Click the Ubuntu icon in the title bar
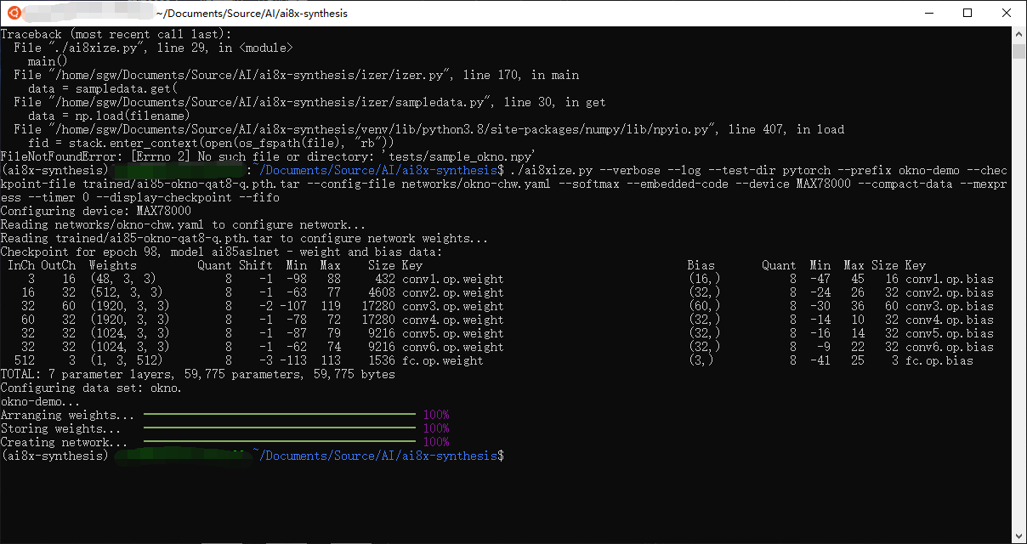 [11, 13]
